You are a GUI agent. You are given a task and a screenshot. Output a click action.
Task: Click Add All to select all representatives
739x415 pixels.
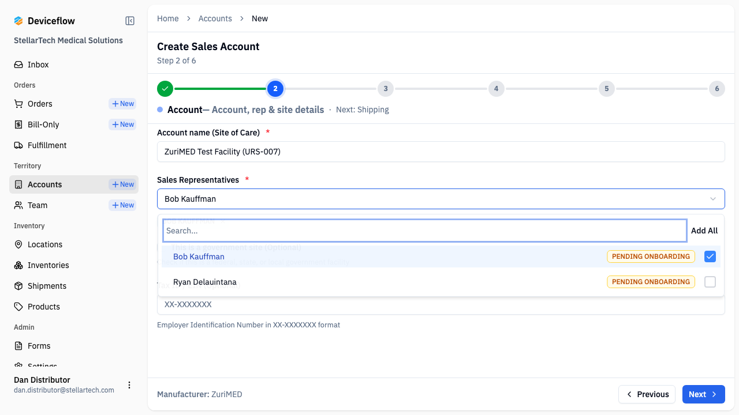[704, 230]
